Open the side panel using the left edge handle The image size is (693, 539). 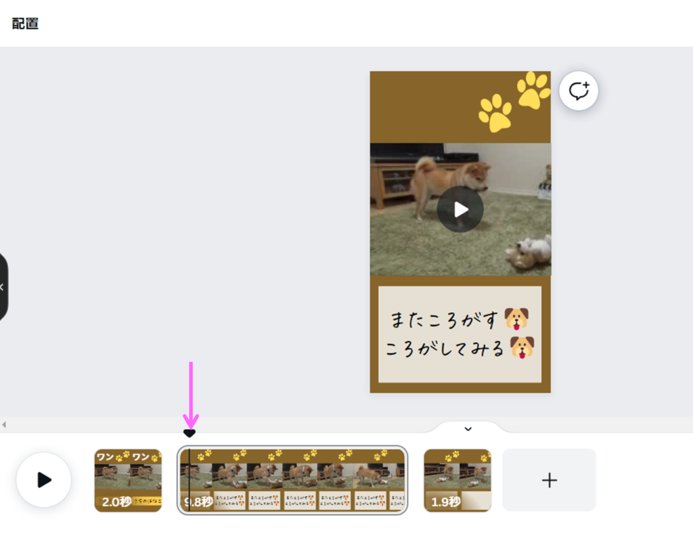tap(3, 287)
